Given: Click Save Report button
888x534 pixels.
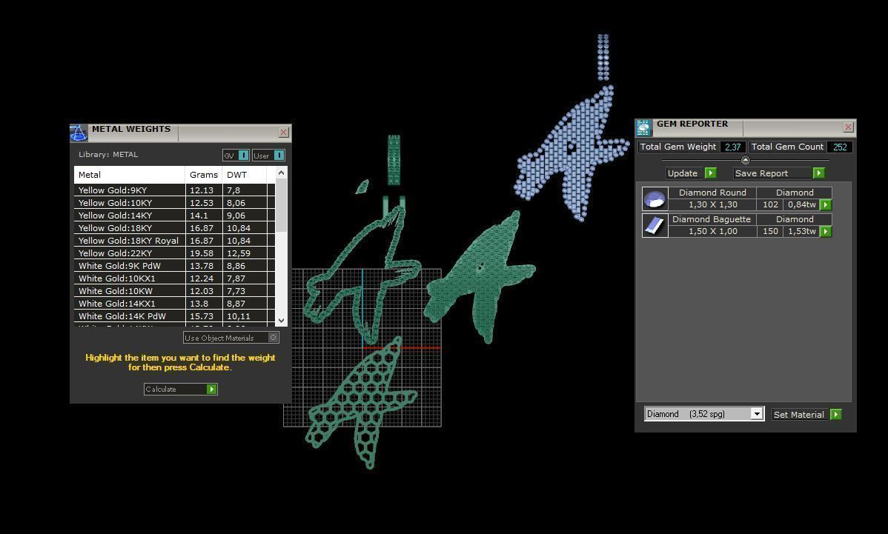Looking at the screenshot, I should click(x=779, y=173).
